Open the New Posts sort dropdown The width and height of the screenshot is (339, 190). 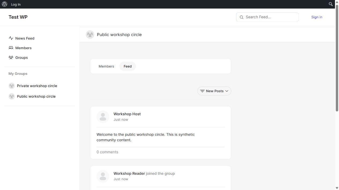214,91
